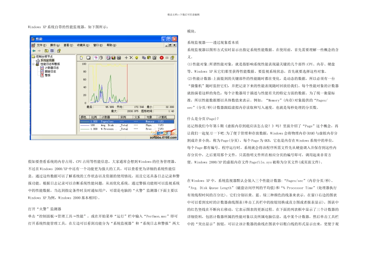Click the 计算机 column header
367x260 pixels.
click(x=166, y=117)
